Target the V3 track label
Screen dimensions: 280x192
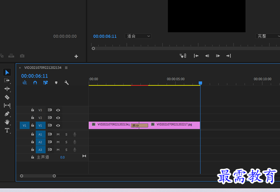click(40, 110)
